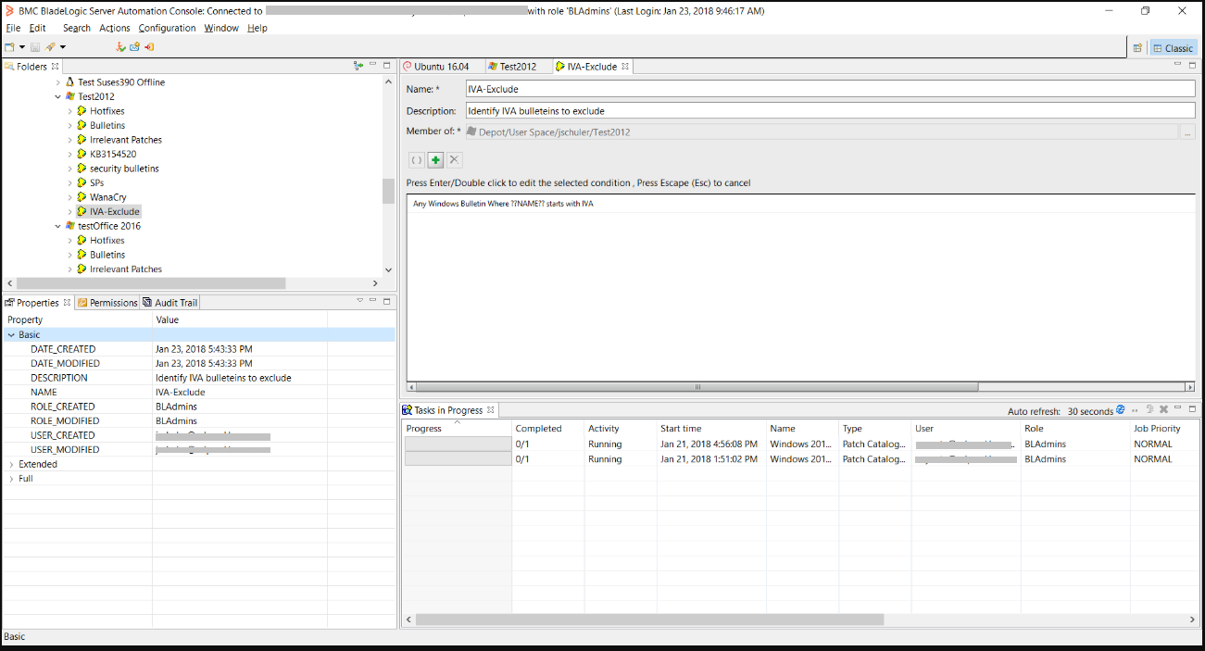Open the Configuration menu

point(167,28)
